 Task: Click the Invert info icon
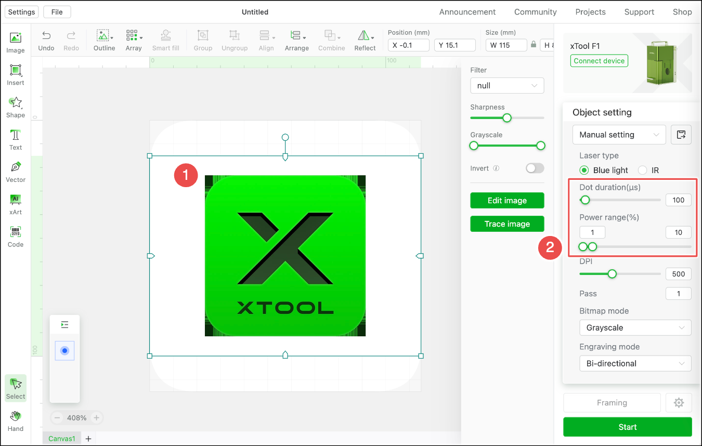pos(496,168)
